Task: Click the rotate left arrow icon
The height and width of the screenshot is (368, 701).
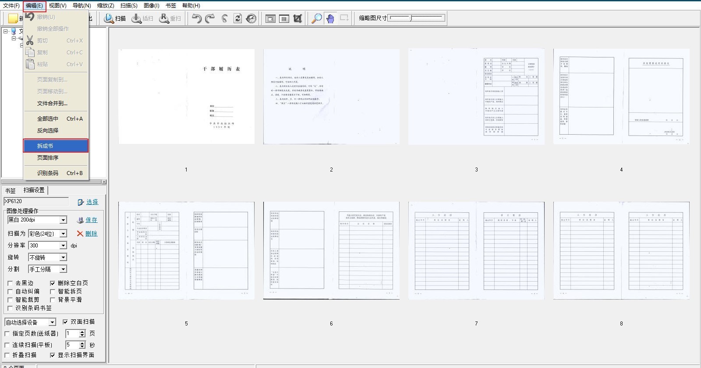Action: tap(197, 18)
